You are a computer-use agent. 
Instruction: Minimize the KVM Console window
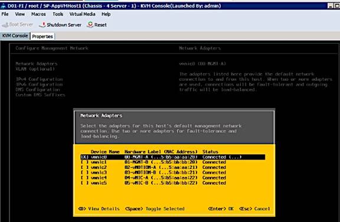click(331, 6)
